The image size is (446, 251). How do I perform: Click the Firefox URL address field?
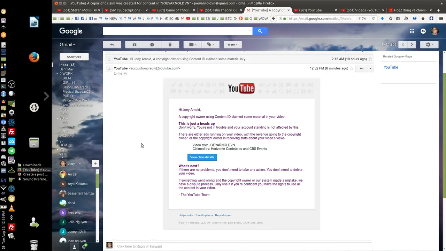click(321, 18)
